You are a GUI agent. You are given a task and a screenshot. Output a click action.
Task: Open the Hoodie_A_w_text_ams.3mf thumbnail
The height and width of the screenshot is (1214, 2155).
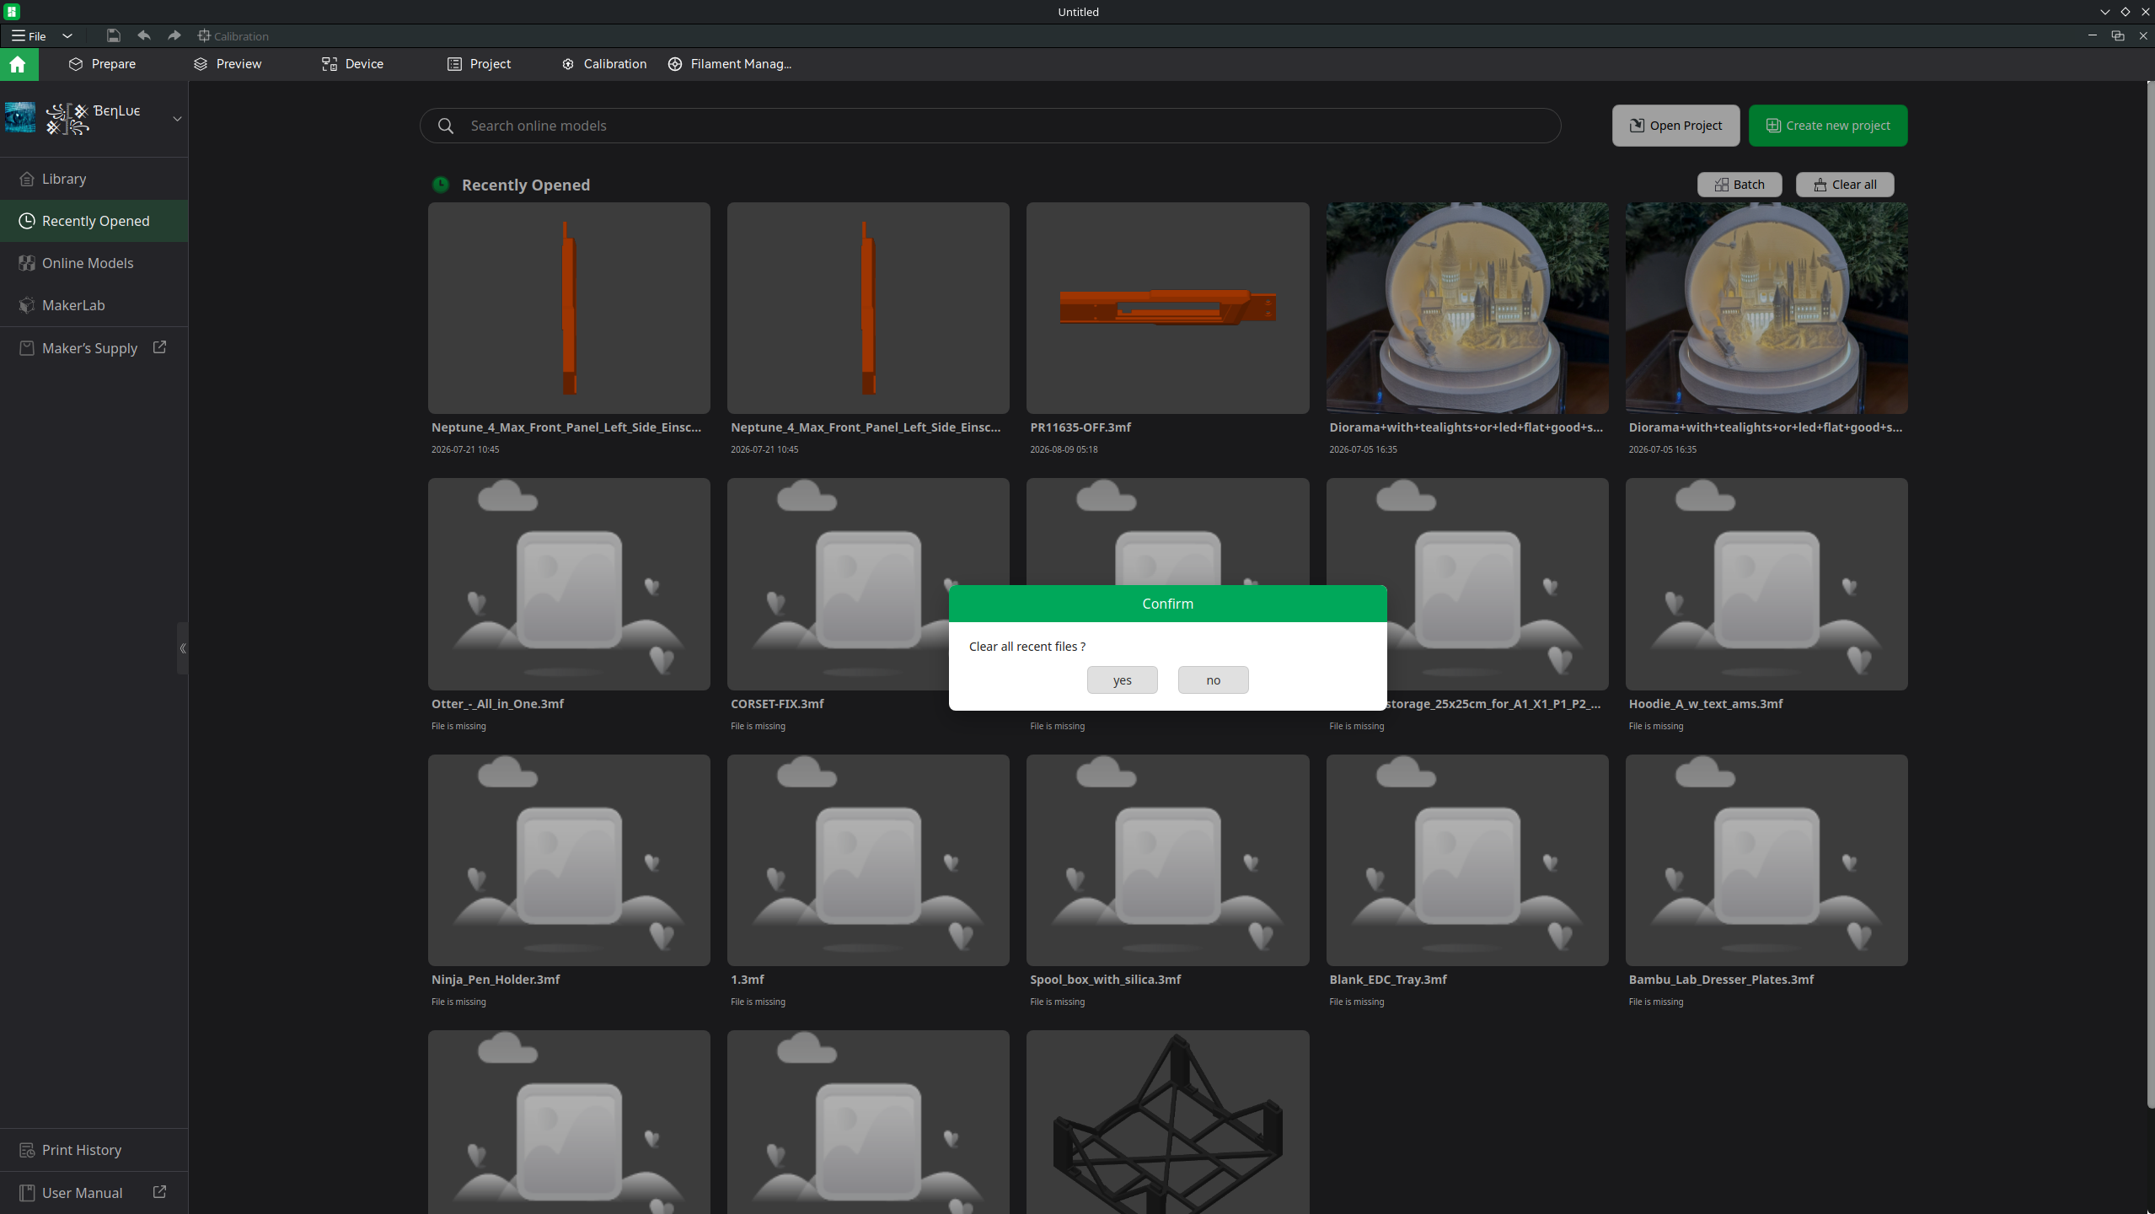[x=1766, y=584]
